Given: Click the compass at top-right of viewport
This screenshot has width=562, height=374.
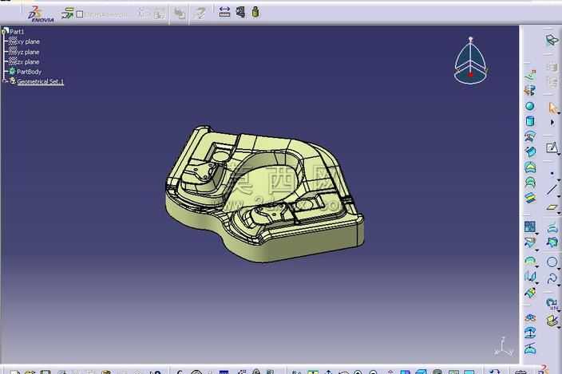Looking at the screenshot, I should (471, 61).
